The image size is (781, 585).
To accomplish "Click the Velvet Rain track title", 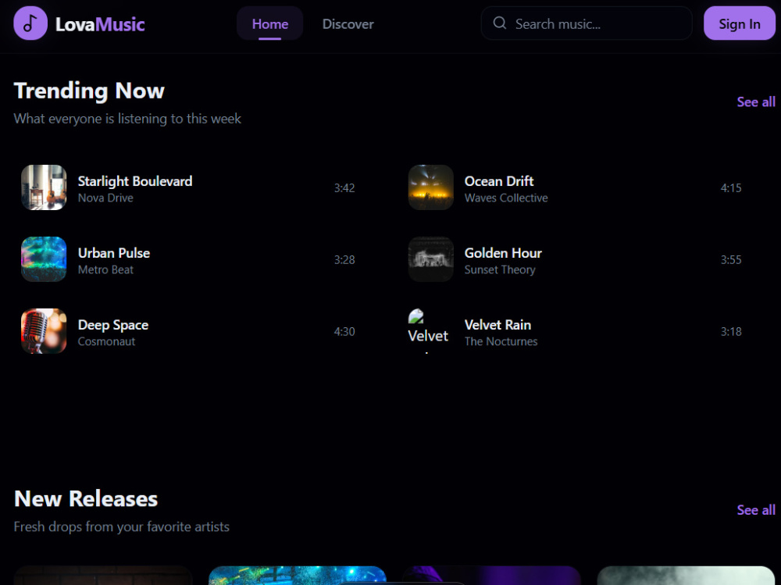I will click(x=497, y=324).
